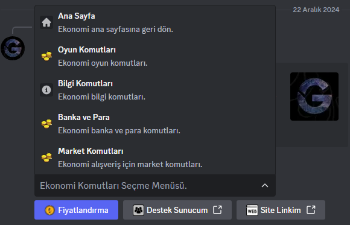Click external link arrow on Destek Sunucum
350x225 pixels.
(217, 210)
